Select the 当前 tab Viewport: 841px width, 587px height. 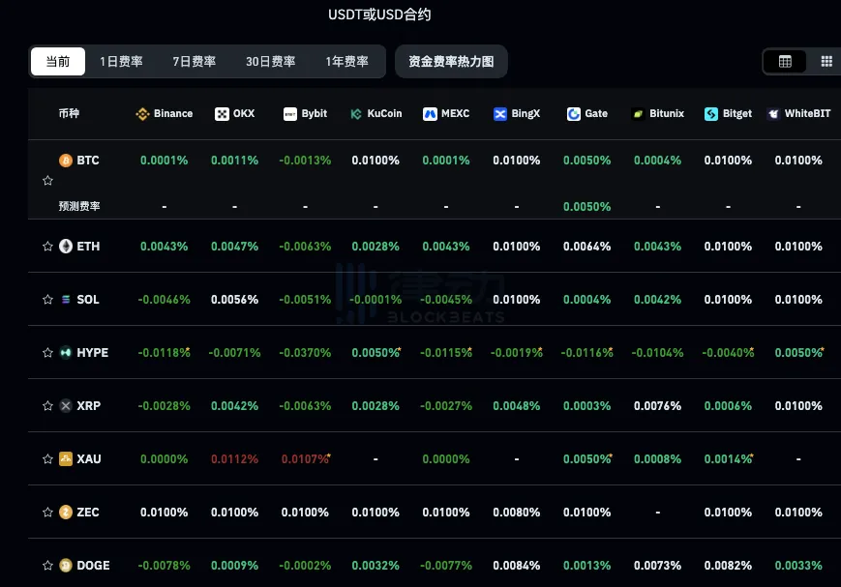(x=58, y=62)
